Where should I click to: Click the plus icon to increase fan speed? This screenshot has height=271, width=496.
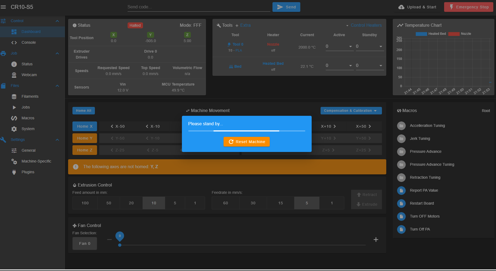point(376,239)
